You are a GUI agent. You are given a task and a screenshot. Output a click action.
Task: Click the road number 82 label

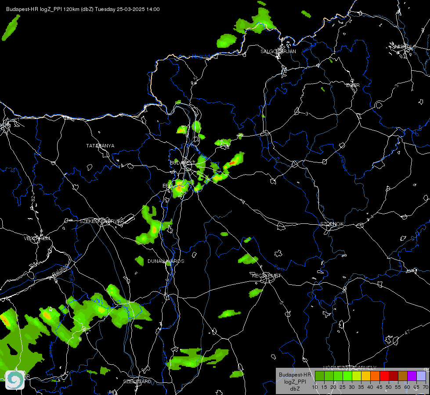click(33, 199)
